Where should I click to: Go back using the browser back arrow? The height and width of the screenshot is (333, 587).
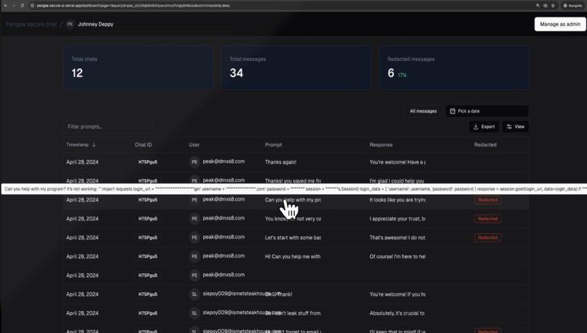tap(6, 6)
